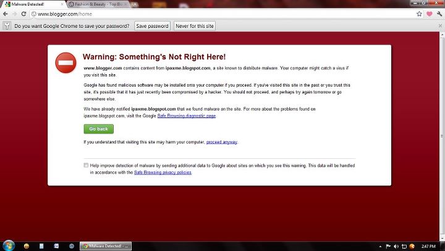
Task: Click the save password prompt text
Action: coord(72,26)
